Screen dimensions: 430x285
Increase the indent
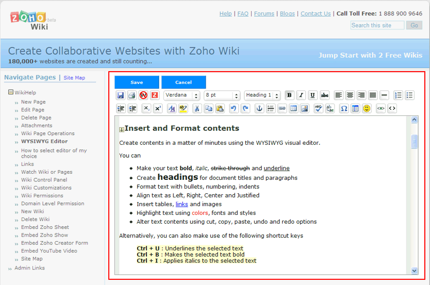pos(133,109)
